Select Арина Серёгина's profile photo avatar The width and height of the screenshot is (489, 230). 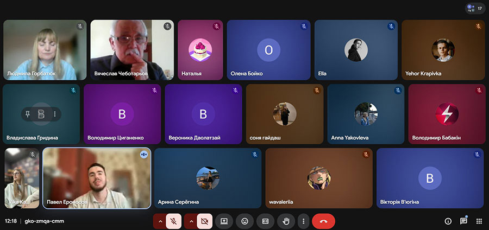click(x=208, y=178)
